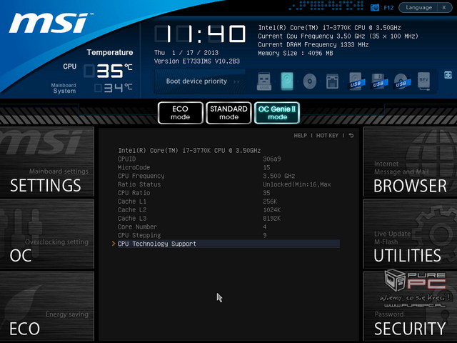This screenshot has width=457, height=343.
Task: Click the 8192K cache value
Action: 271,218
